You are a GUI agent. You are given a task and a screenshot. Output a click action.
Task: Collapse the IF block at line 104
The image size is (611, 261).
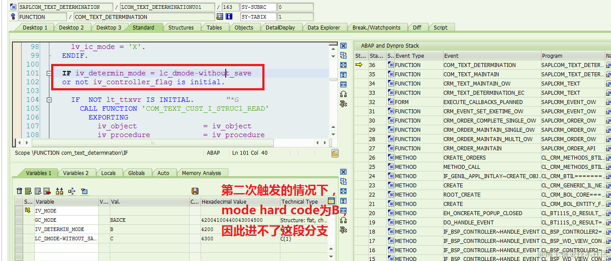tap(49, 100)
